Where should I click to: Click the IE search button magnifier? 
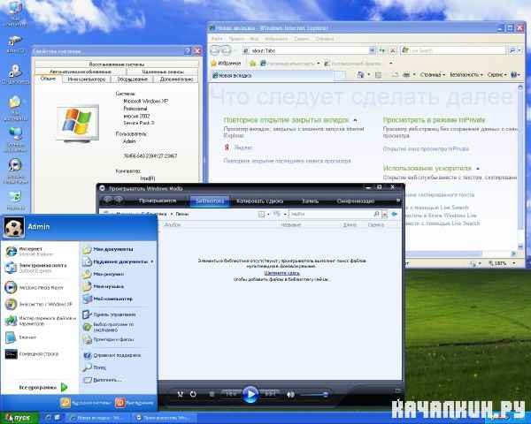512,50
